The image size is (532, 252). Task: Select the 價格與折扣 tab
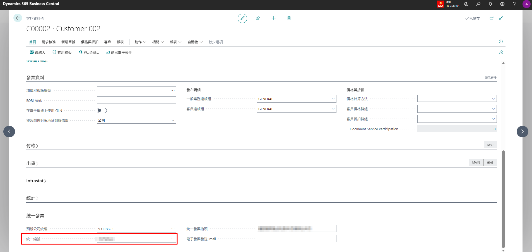click(90, 42)
